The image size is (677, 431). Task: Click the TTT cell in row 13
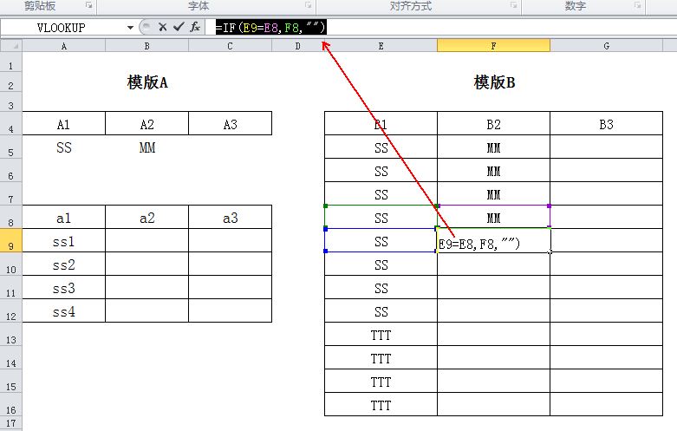point(381,334)
